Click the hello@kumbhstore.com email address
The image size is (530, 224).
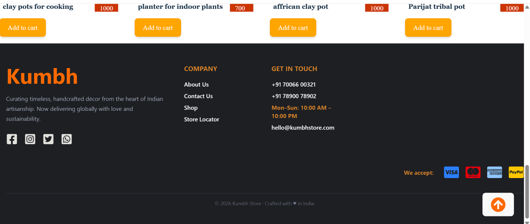pos(303,128)
